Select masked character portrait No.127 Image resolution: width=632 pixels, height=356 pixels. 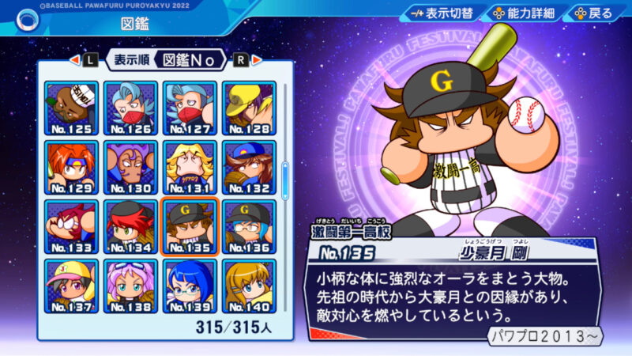pos(190,108)
